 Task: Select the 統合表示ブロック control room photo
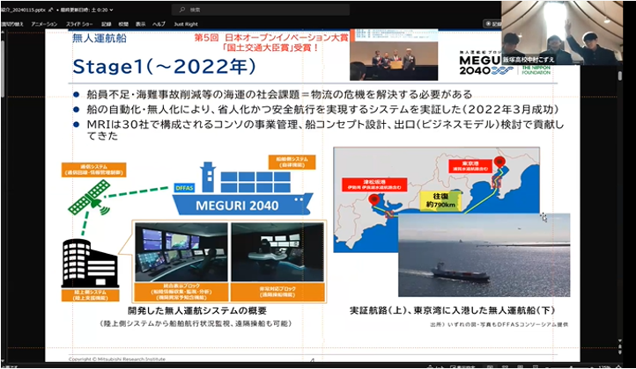(181, 252)
